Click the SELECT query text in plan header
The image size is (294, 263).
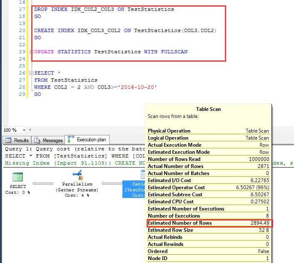coord(75,156)
